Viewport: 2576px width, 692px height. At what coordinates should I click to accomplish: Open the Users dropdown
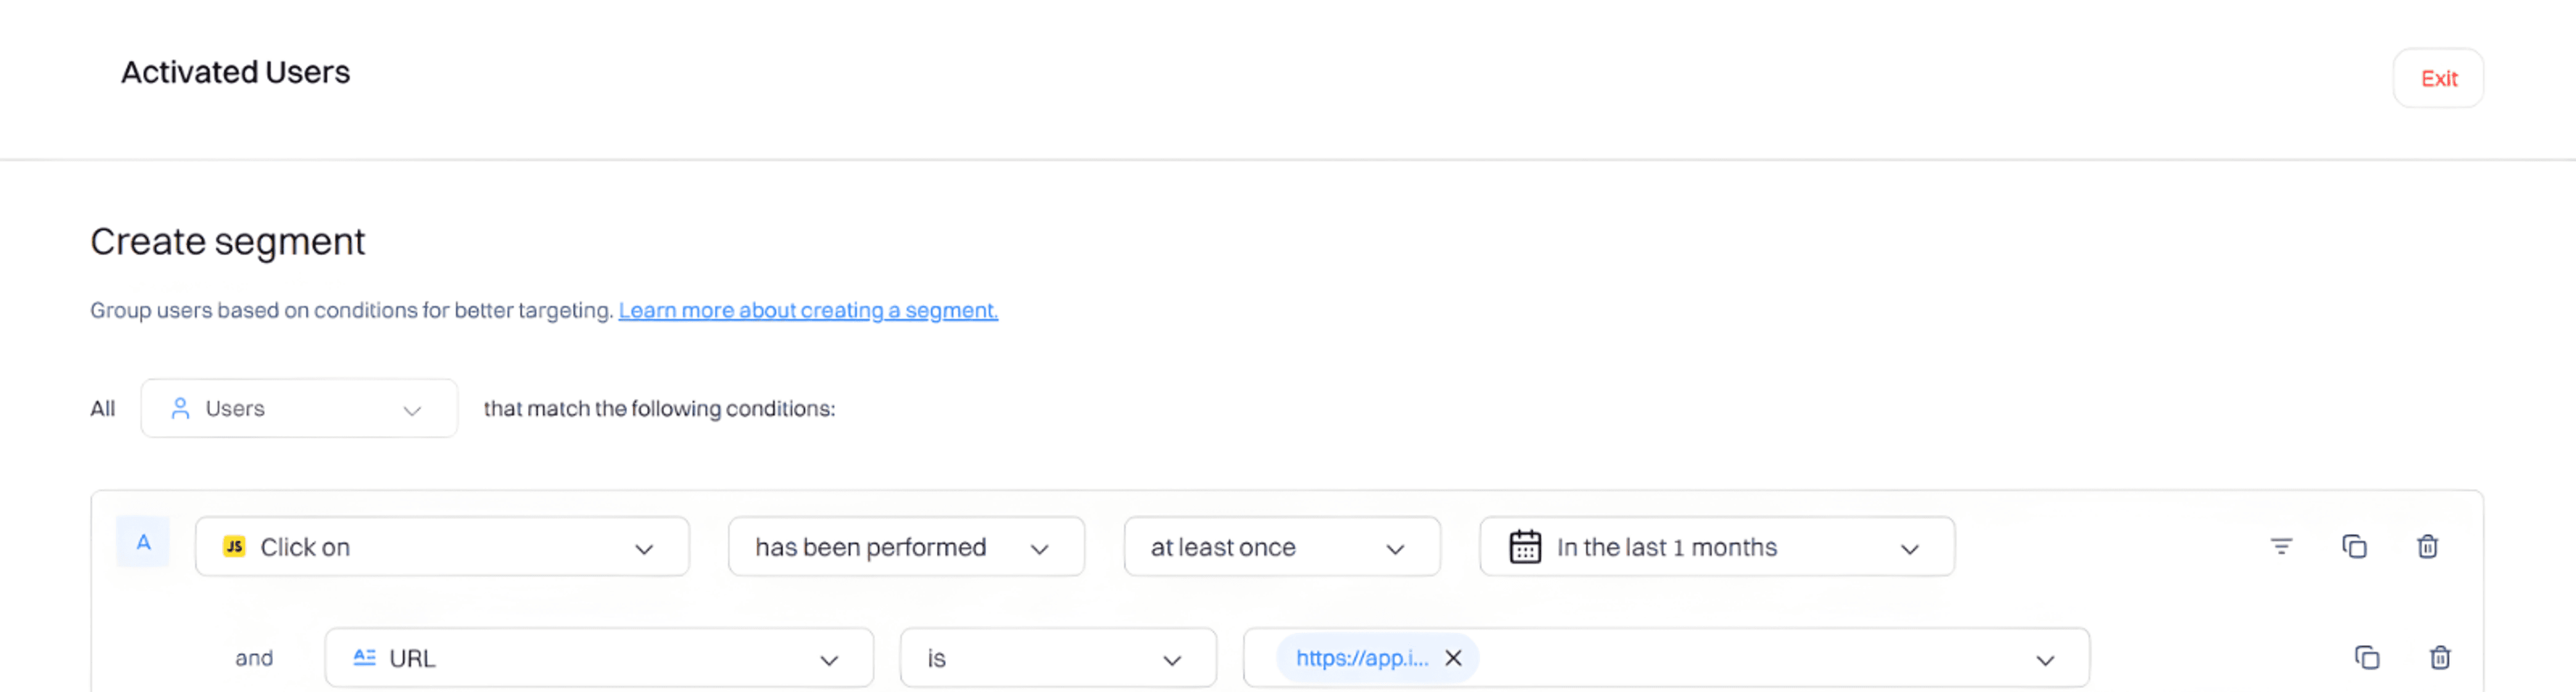[x=412, y=410]
